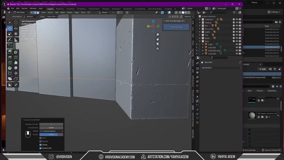Click Add button in Unreal Details panel
The width and height of the screenshot is (284, 160).
[262, 69]
